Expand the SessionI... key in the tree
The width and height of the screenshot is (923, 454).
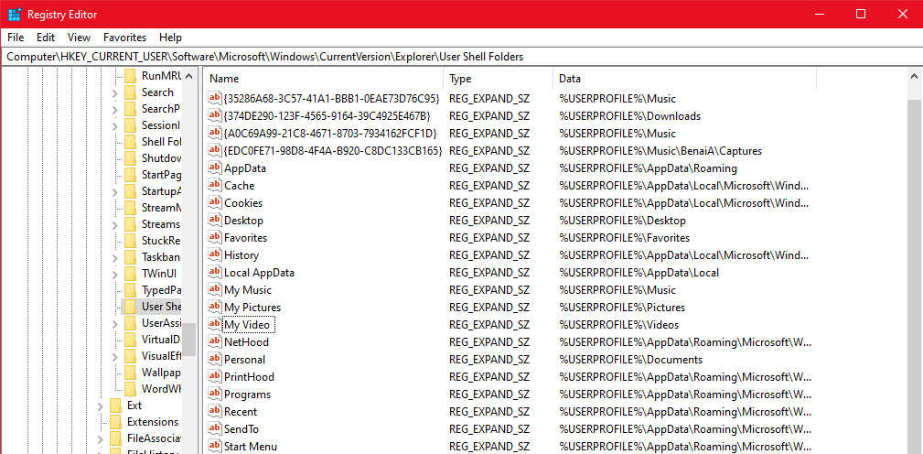(x=115, y=125)
